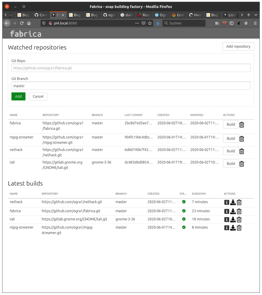The height and width of the screenshot is (295, 262).
Task: Download the fabrica build snap
Action: (x=233, y=212)
